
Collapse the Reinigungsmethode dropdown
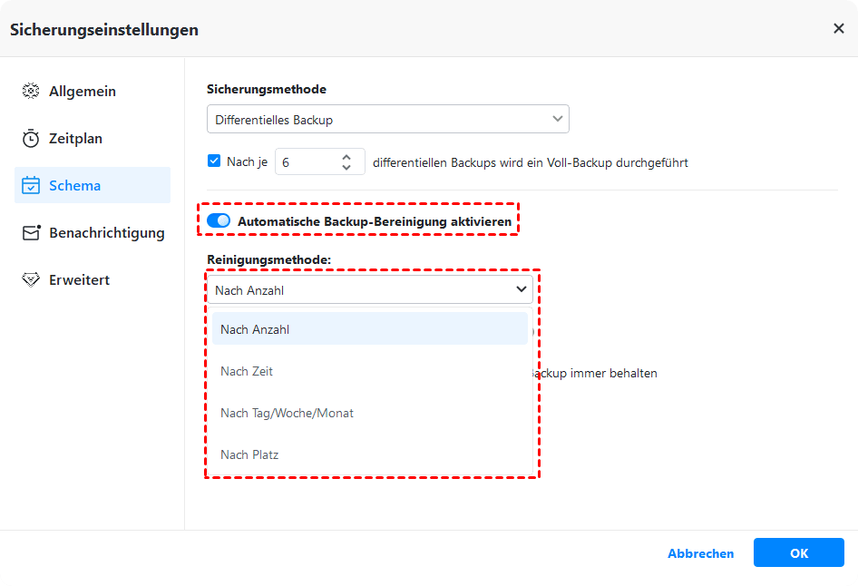(521, 290)
